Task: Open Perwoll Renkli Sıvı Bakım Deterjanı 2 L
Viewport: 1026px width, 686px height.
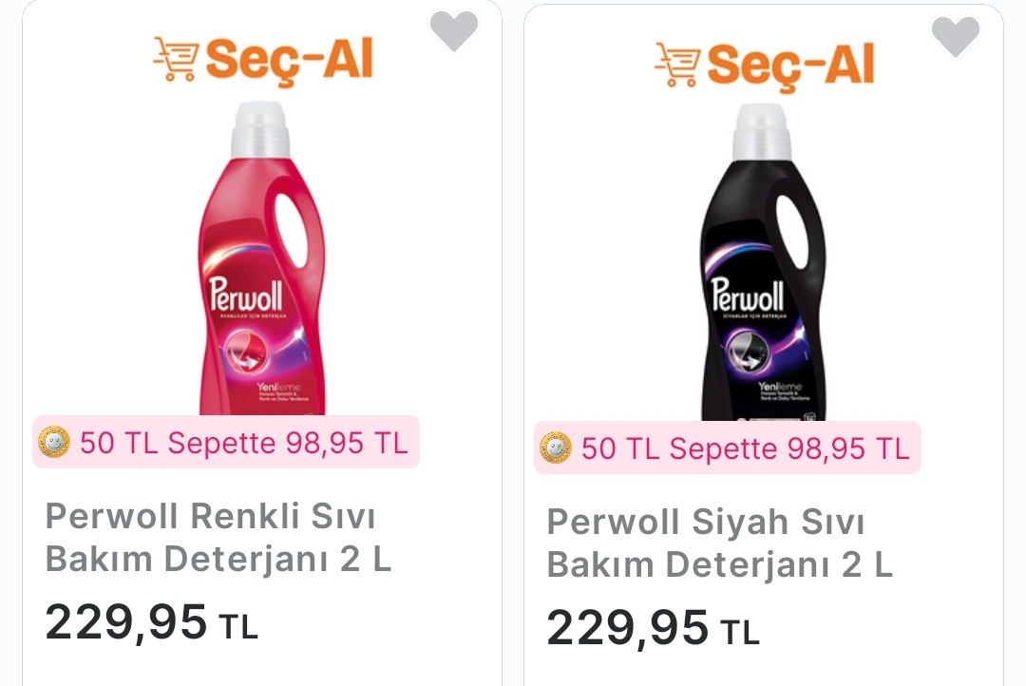Action: point(218,537)
